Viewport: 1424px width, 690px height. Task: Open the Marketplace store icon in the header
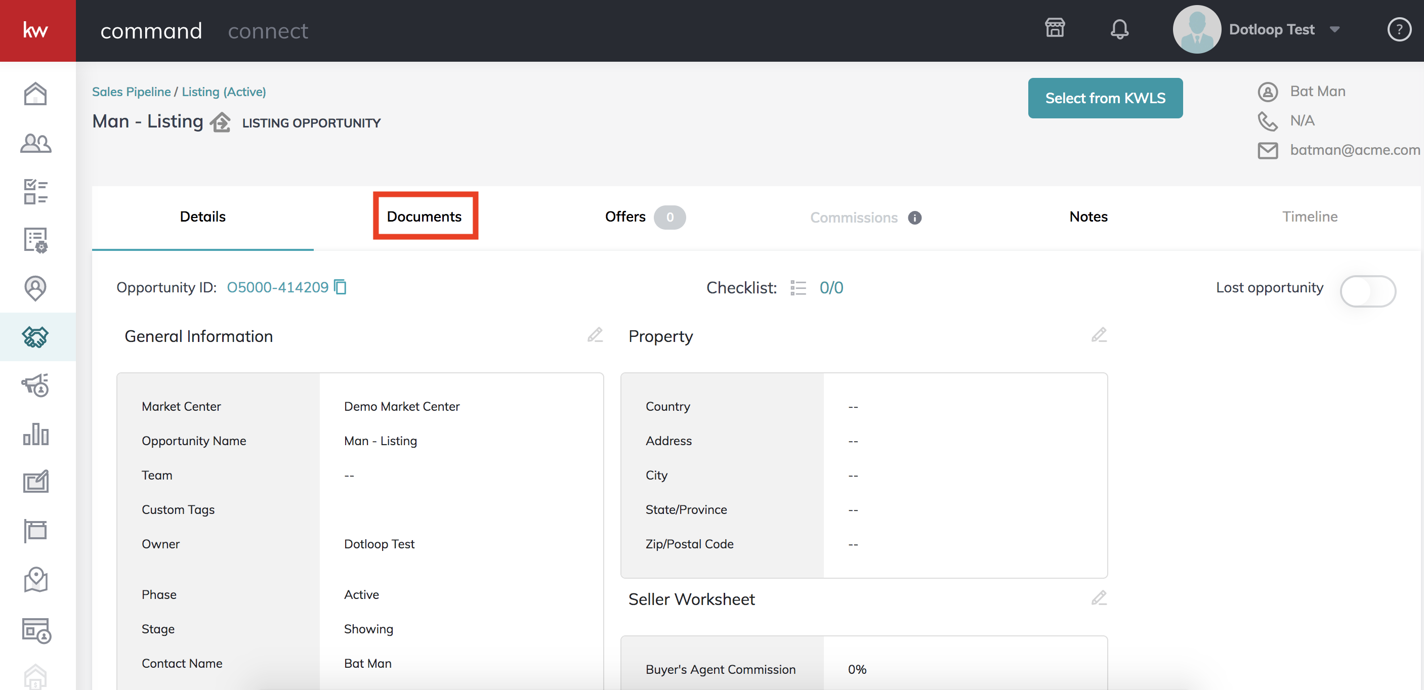1055,28
